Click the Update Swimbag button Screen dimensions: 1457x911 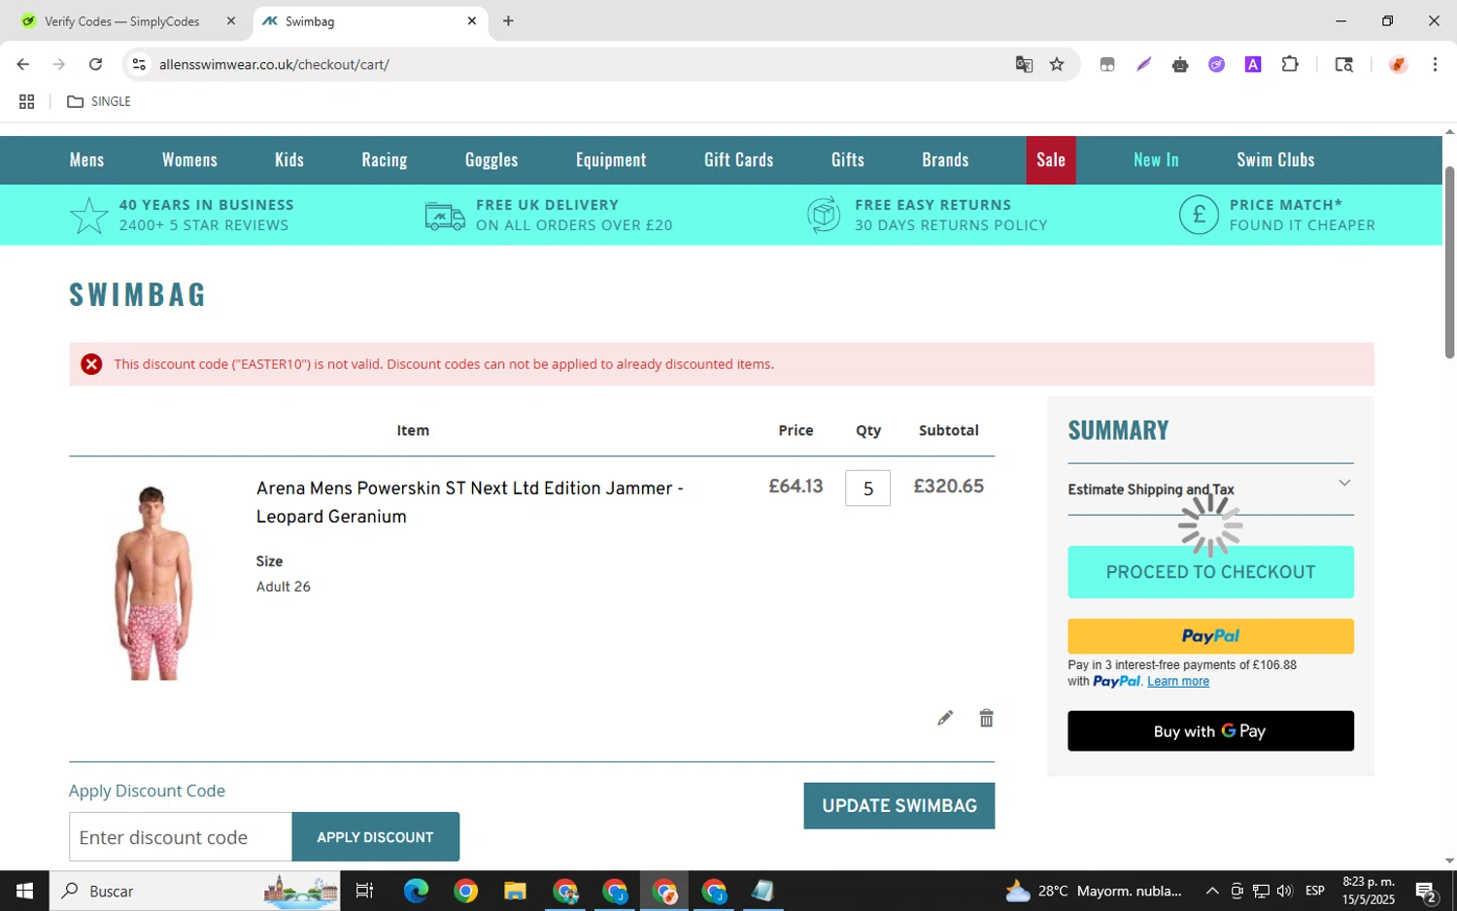(899, 806)
